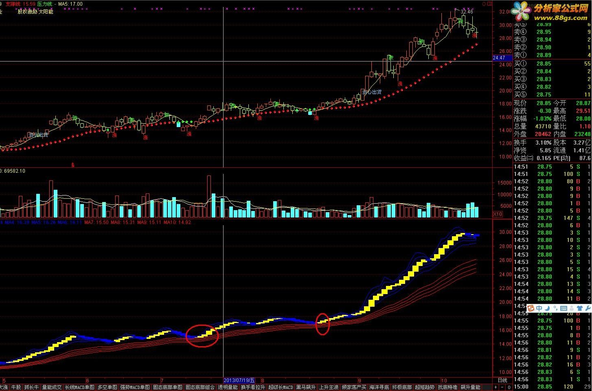Click the 外盘 20462 value
The height and width of the screenshot is (391, 592).
543,134
